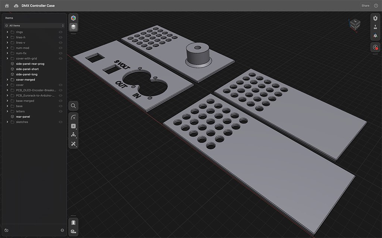Open the Tools wrench menu icon

pos(73,144)
